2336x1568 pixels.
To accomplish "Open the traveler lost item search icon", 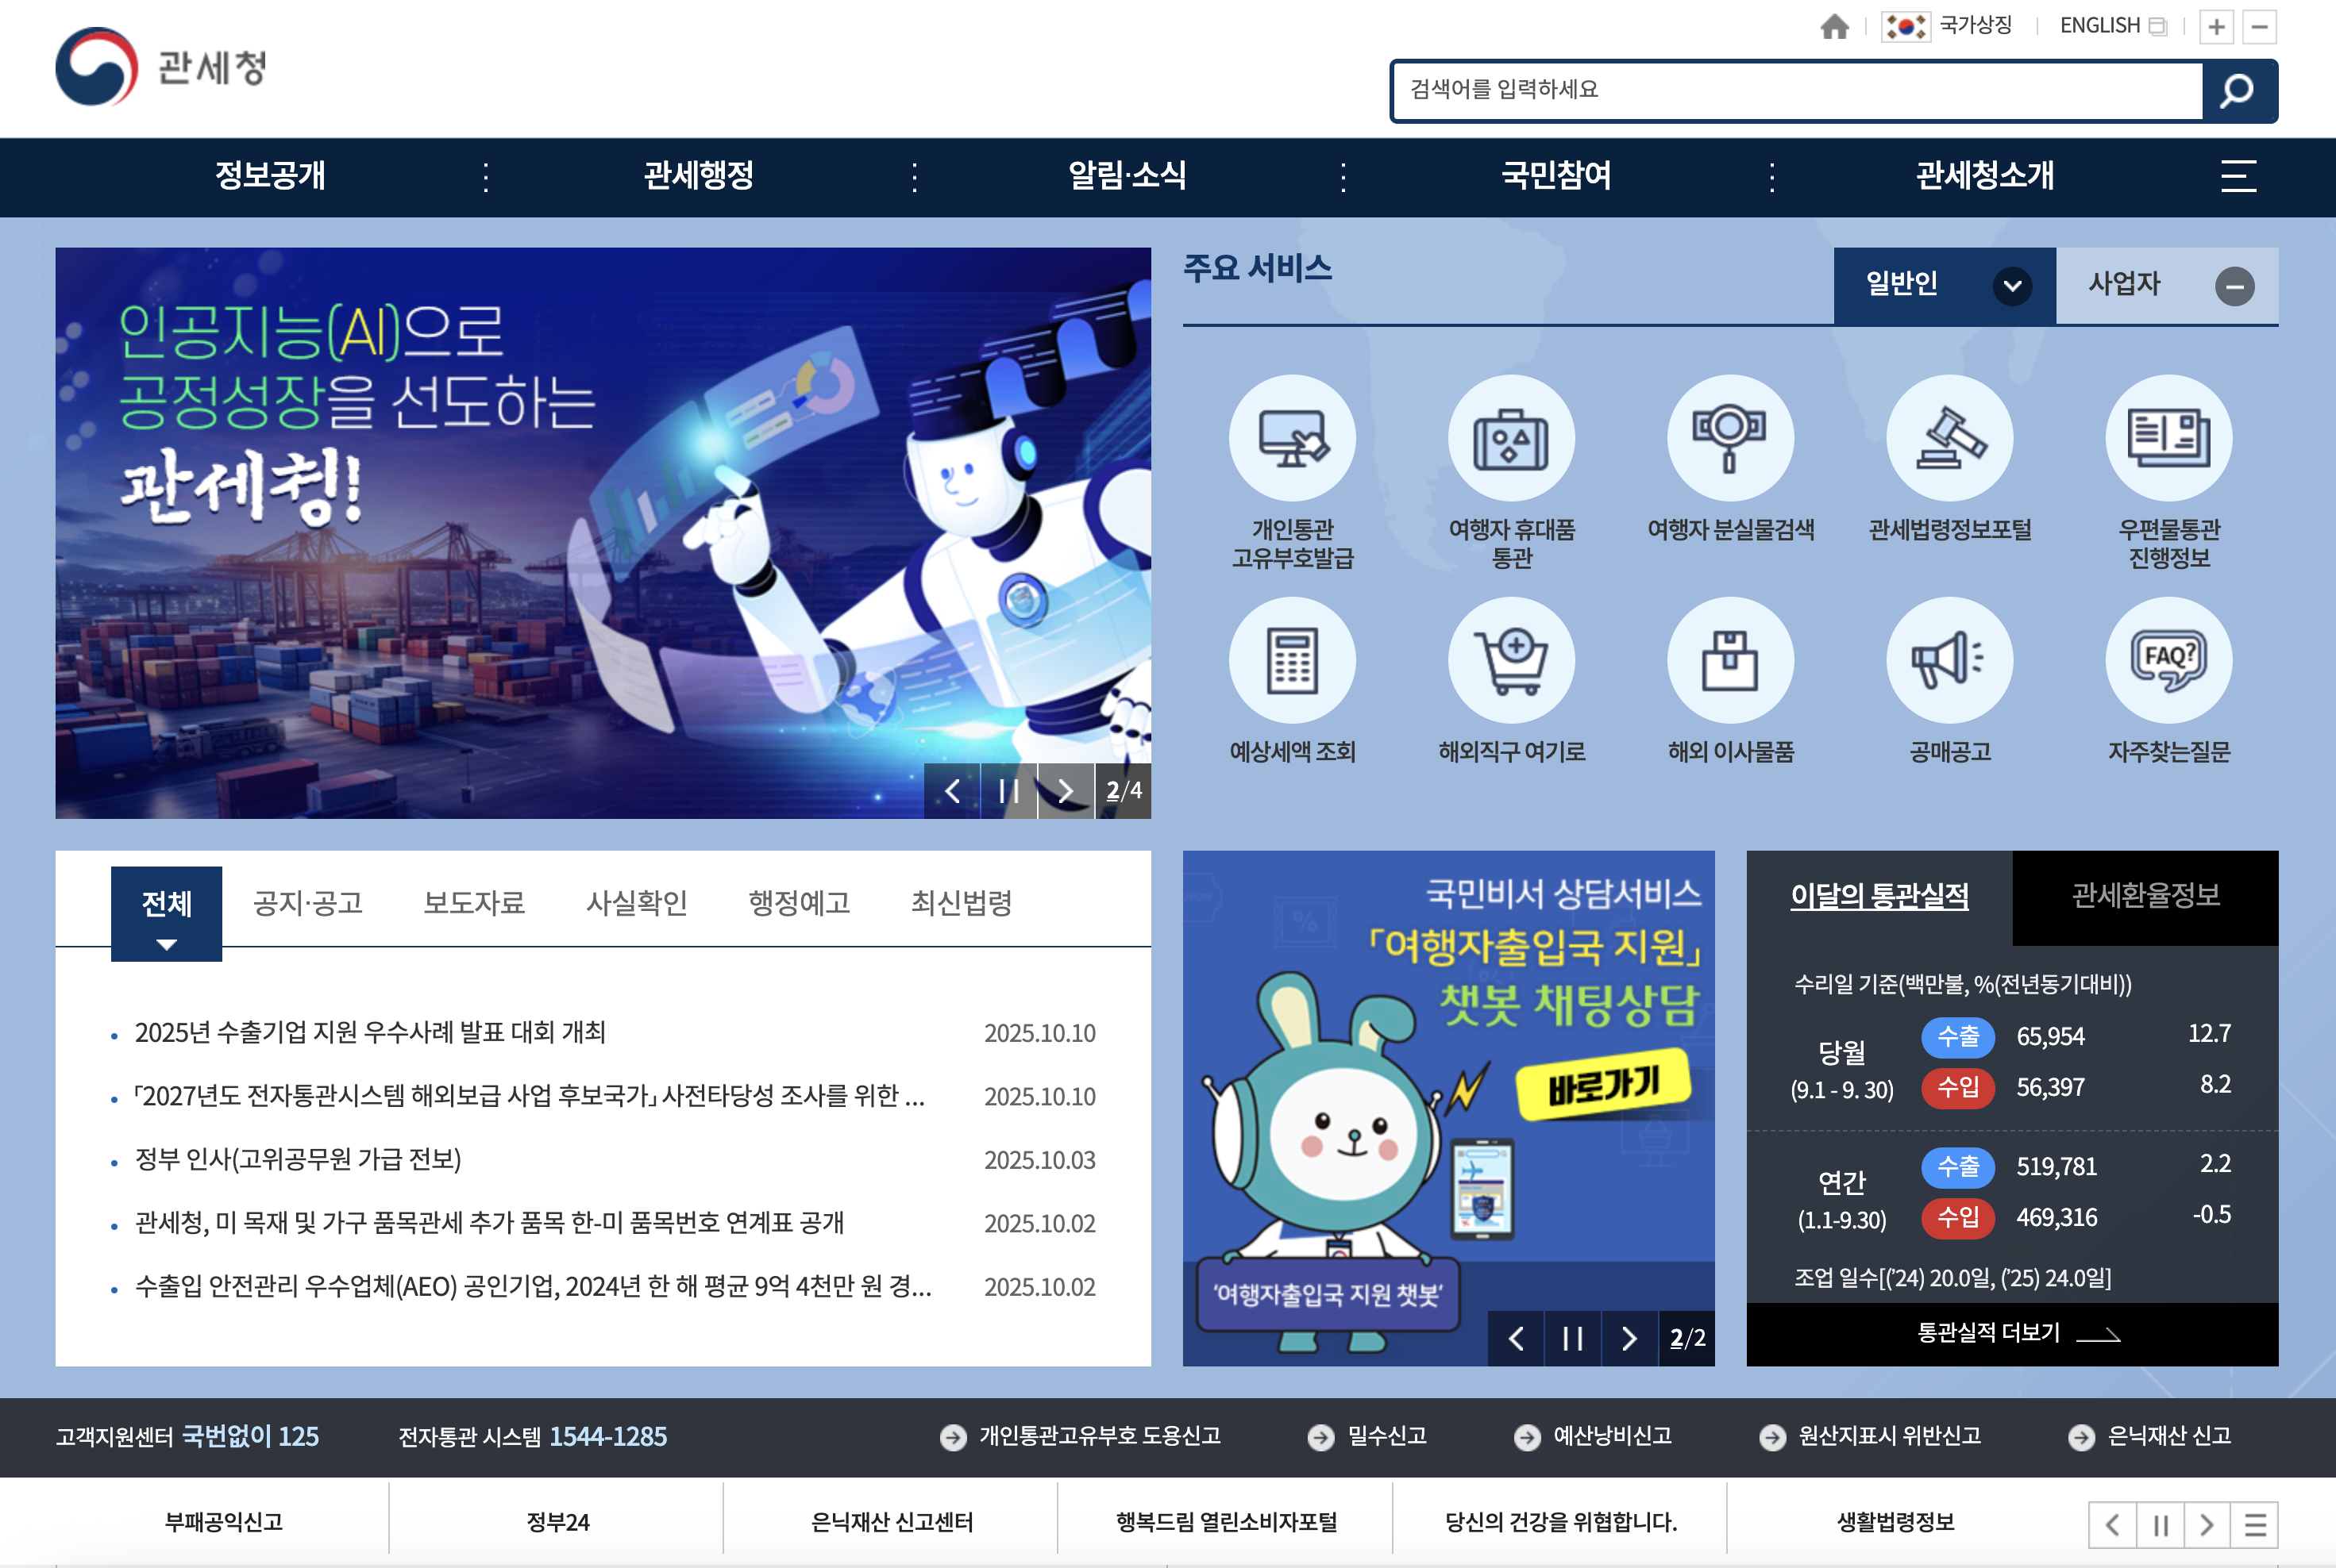I will click(1729, 438).
